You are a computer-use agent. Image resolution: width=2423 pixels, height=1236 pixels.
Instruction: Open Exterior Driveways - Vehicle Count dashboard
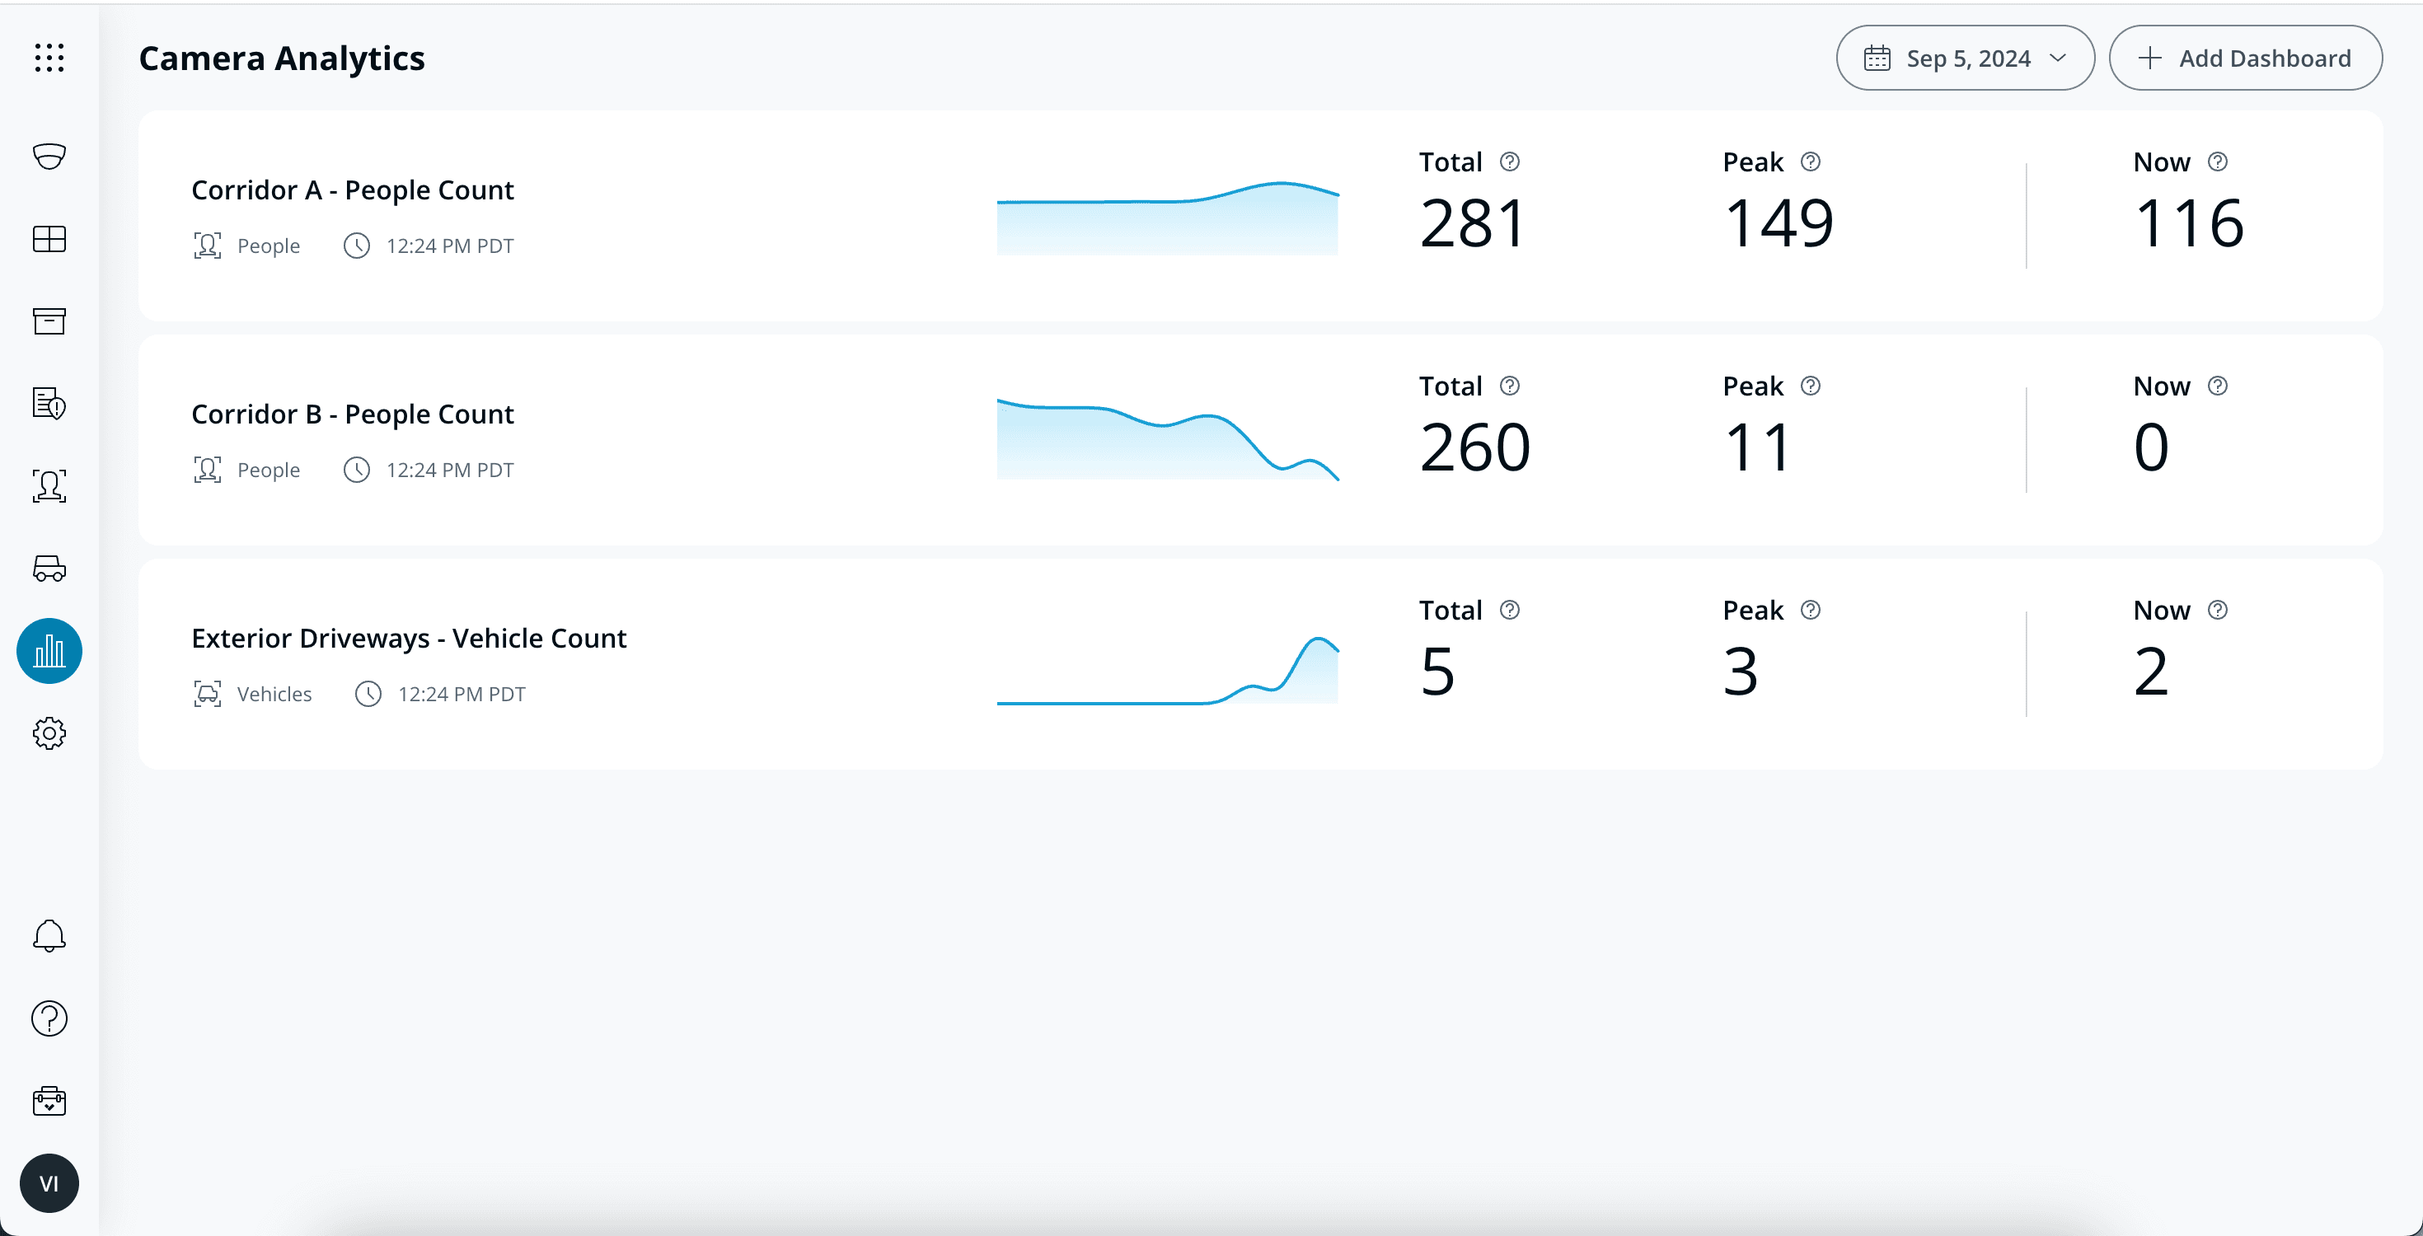(408, 638)
